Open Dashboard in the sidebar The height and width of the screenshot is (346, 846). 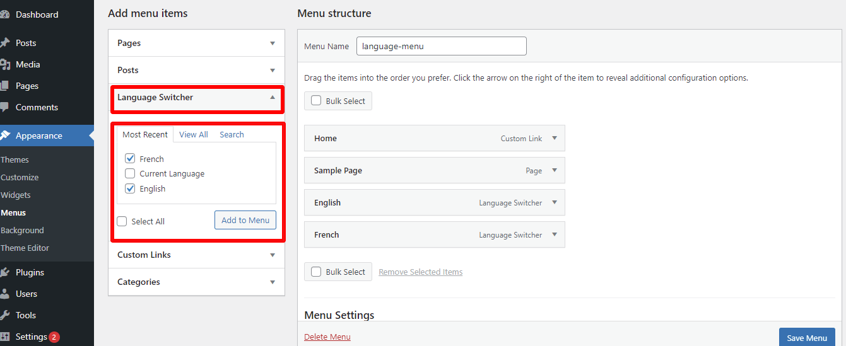(x=37, y=14)
